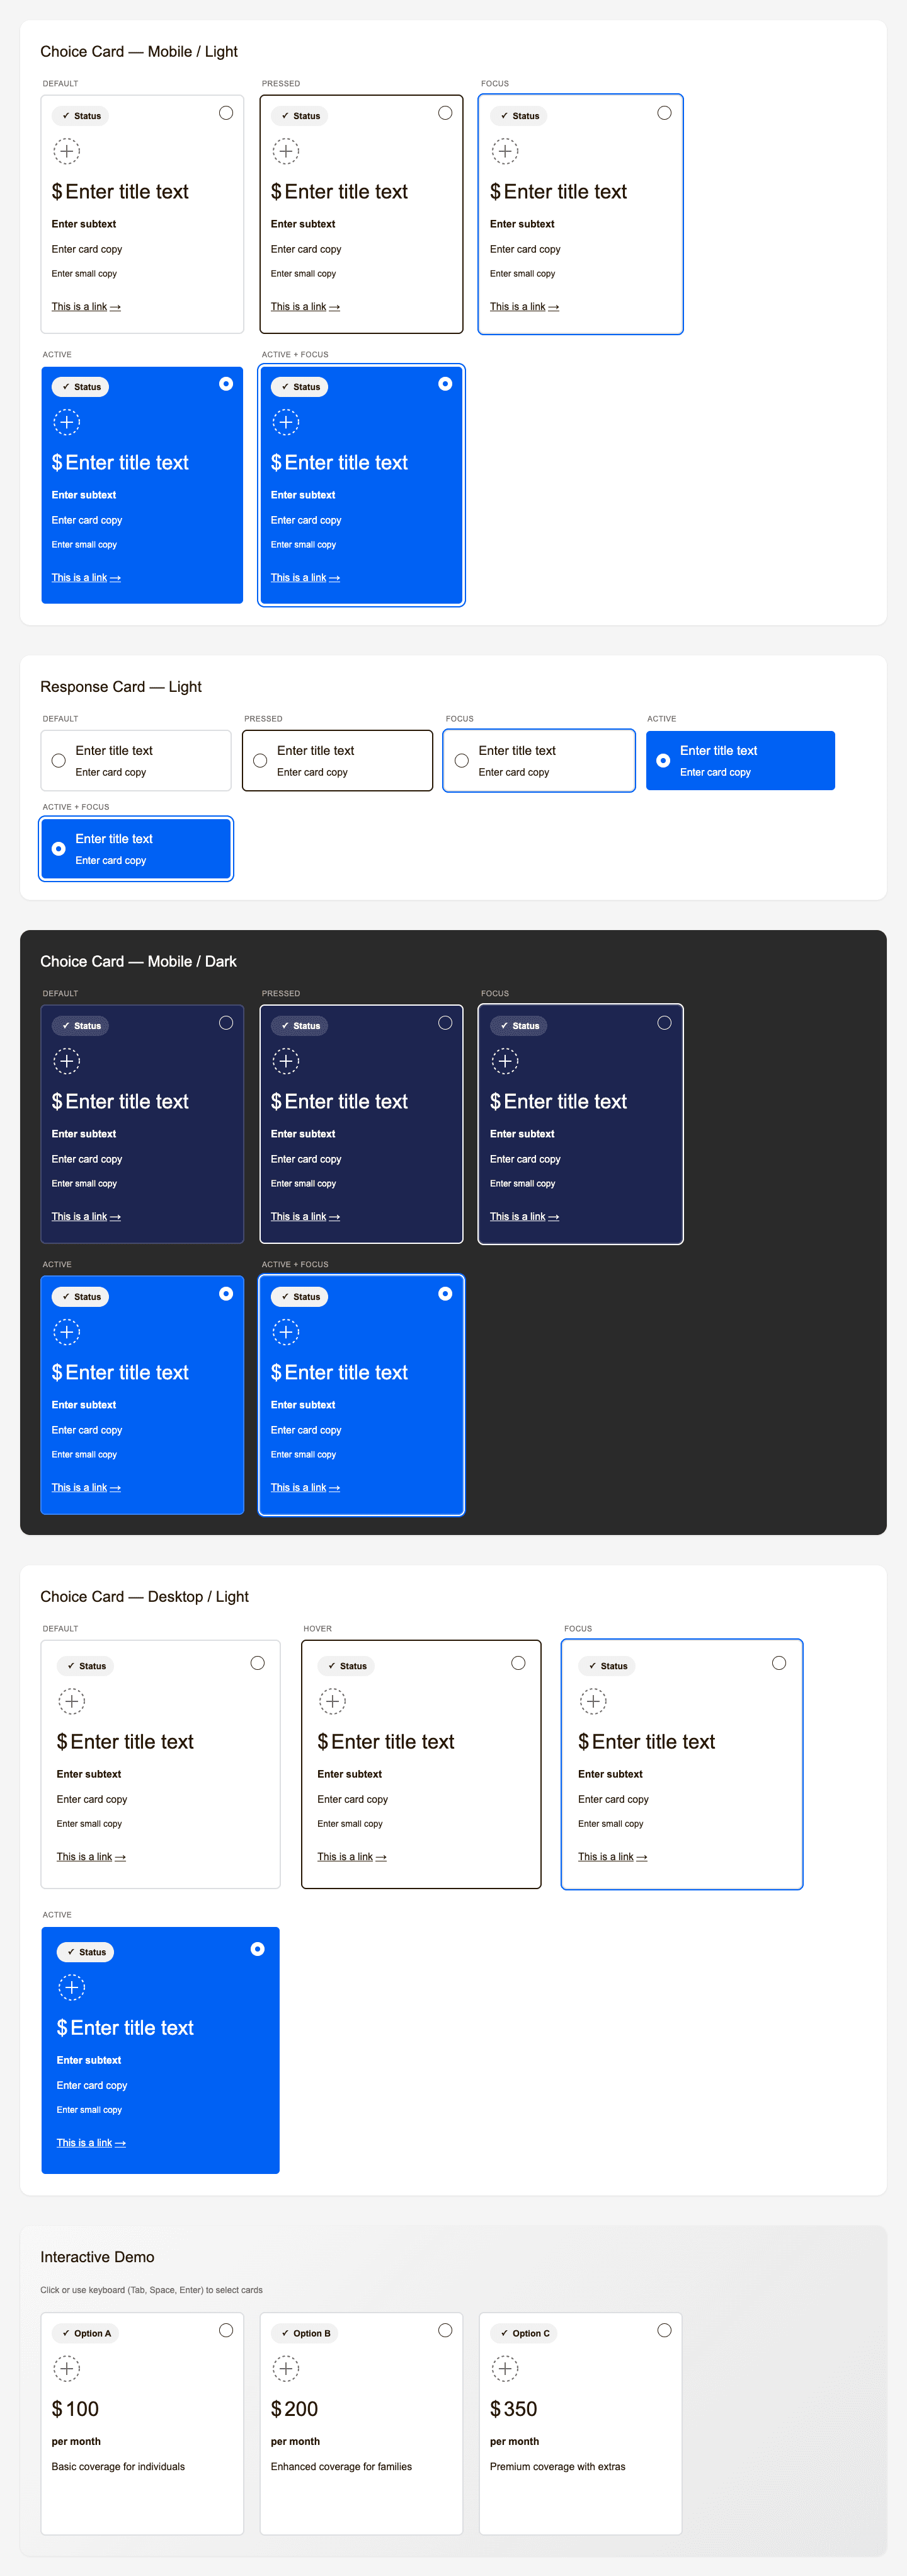This screenshot has height=2576, width=907.
Task: Click 'Enter subtext' in Mobile Dark PRESSED card
Action: click(303, 1135)
